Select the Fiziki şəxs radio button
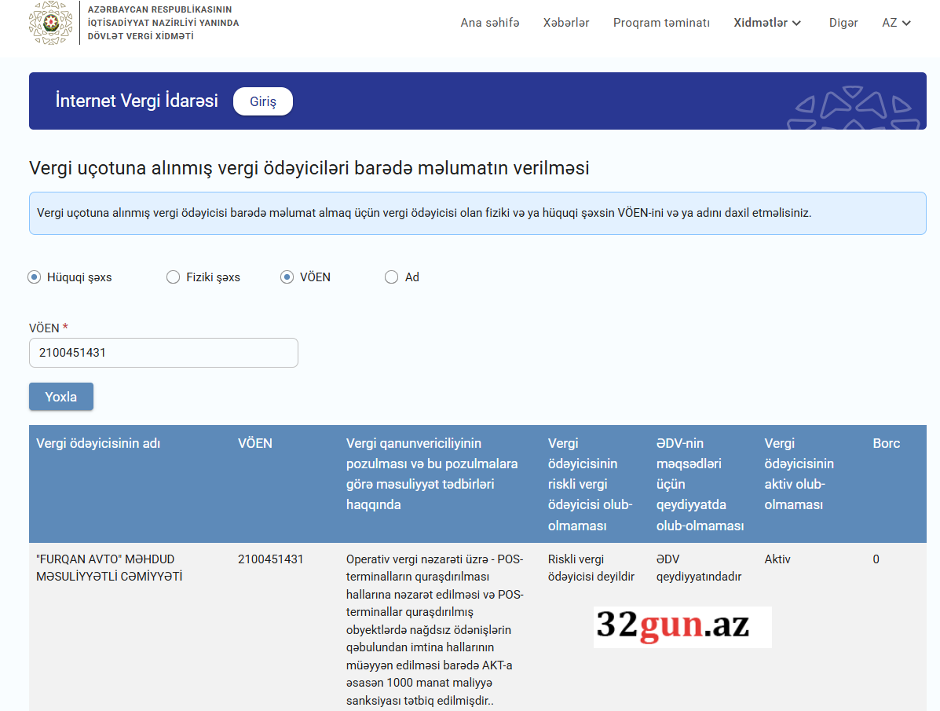 coord(174,277)
